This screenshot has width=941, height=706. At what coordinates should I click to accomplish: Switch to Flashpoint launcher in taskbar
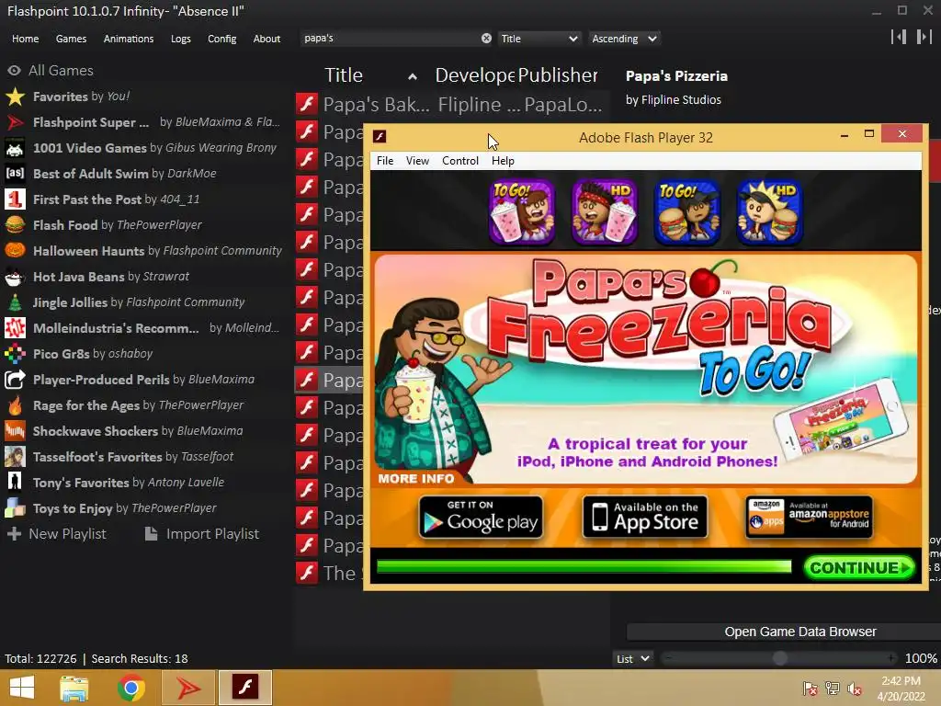click(x=188, y=688)
